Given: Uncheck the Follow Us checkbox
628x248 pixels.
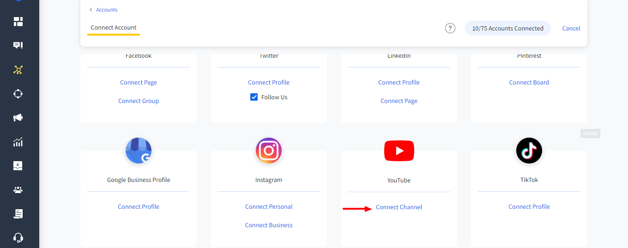Looking at the screenshot, I should coord(254,97).
